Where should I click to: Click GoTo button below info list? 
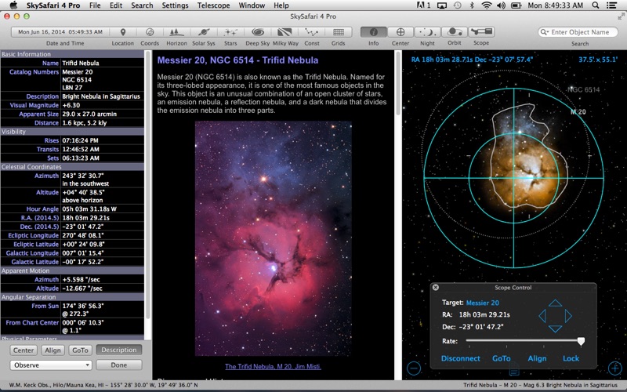point(80,350)
